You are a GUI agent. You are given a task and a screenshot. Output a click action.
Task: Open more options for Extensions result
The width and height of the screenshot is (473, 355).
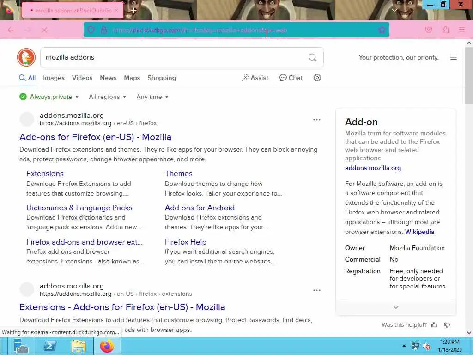[316, 290]
